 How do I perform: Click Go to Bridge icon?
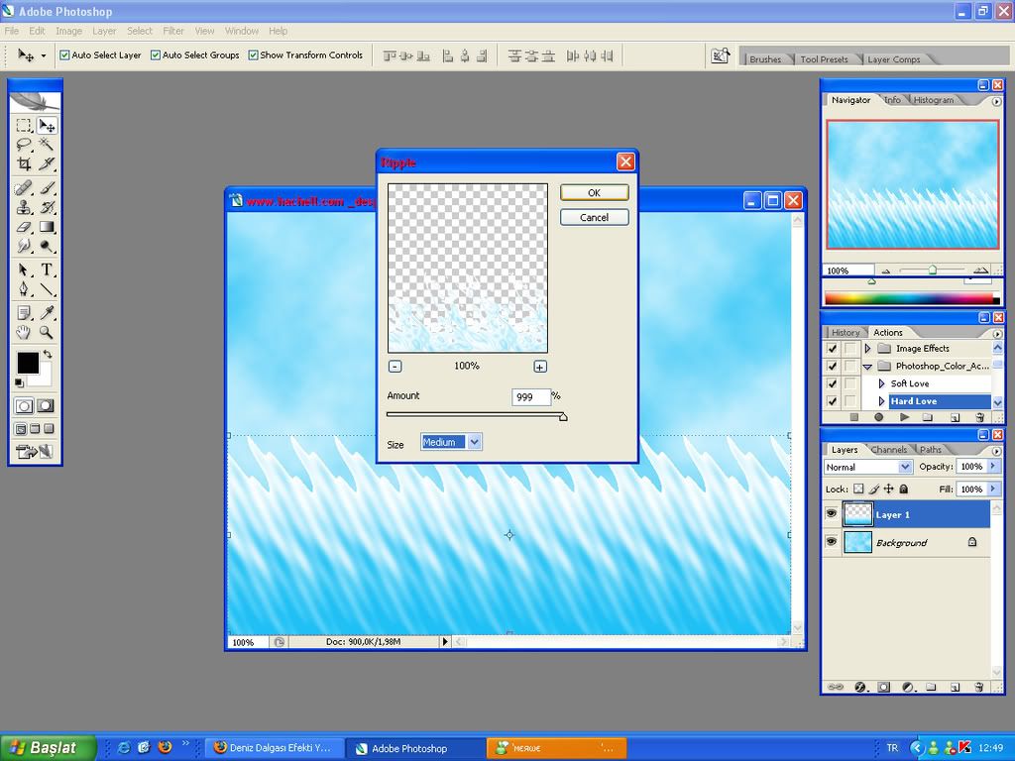(x=721, y=56)
